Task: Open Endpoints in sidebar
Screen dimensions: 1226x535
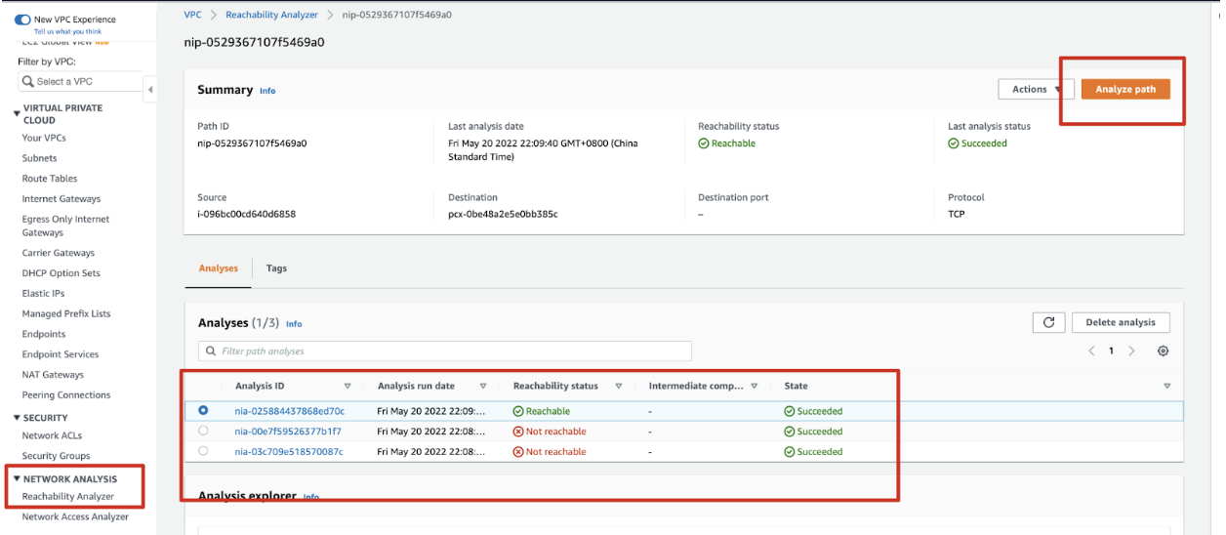Action: (44, 334)
